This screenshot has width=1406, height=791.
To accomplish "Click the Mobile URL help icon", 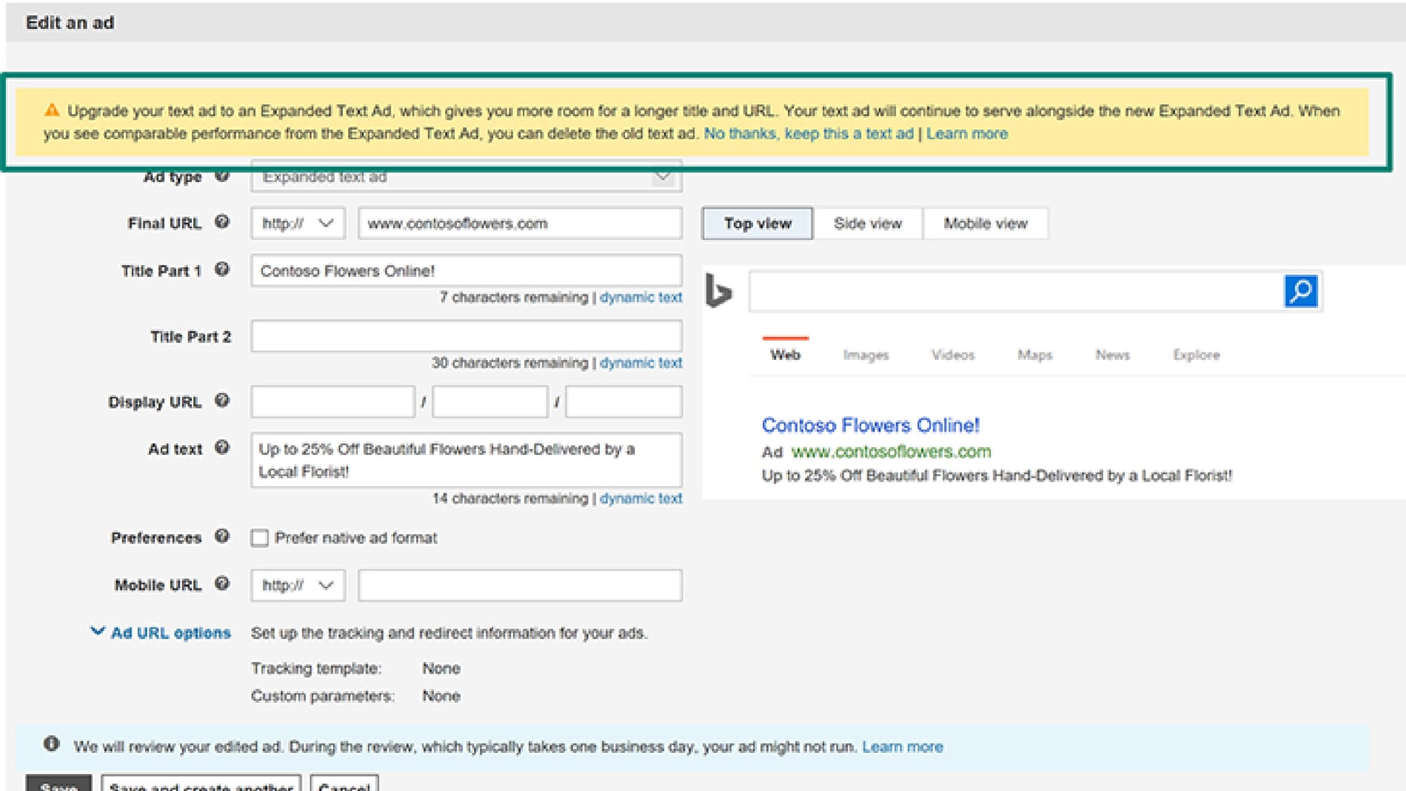I will (x=222, y=584).
